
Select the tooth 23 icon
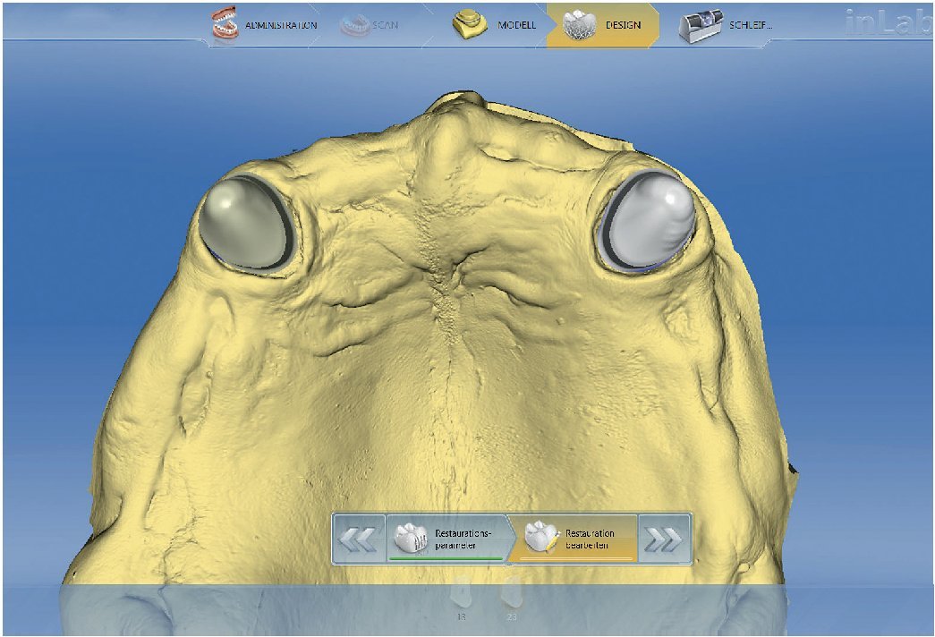(512, 595)
